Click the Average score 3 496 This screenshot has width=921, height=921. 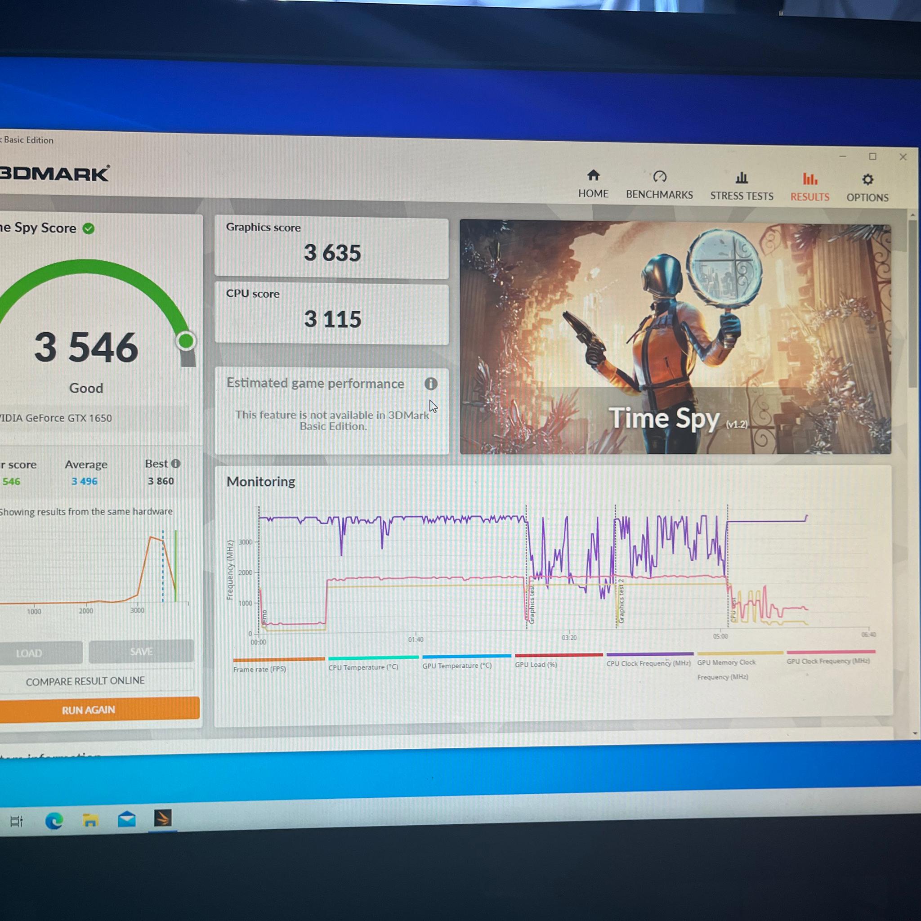[x=85, y=482]
